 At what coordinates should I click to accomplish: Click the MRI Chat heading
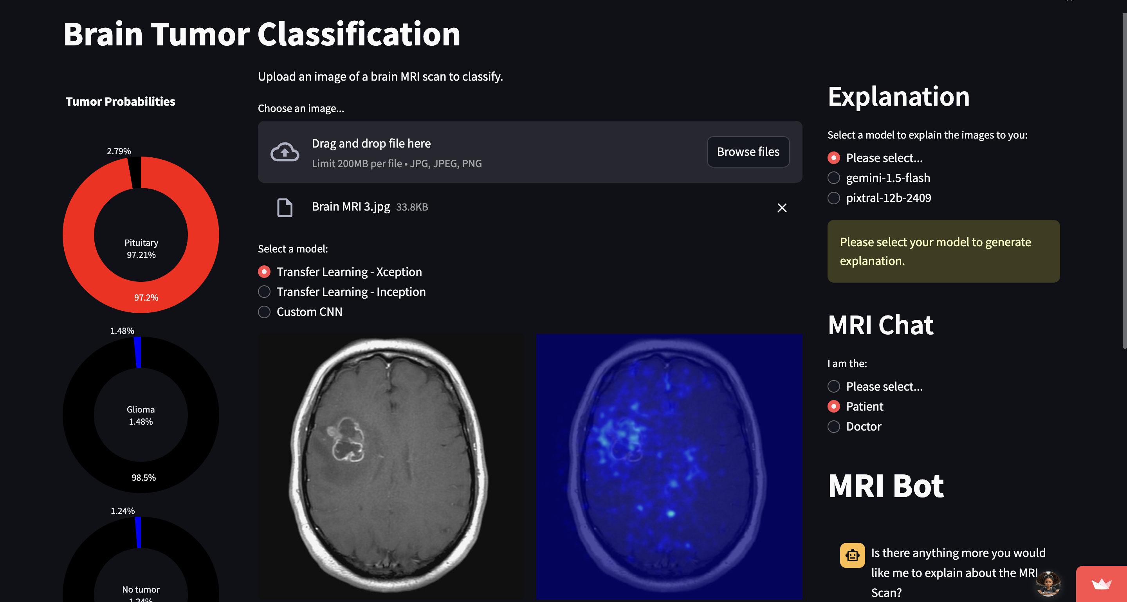(x=881, y=325)
